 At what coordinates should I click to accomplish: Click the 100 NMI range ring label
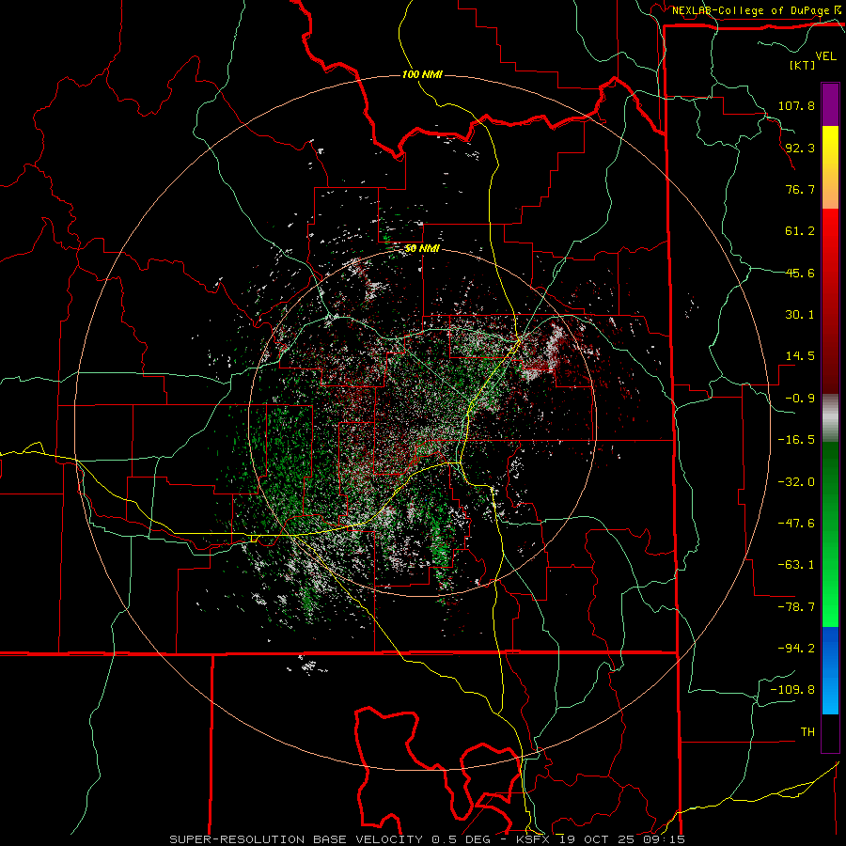[422, 74]
